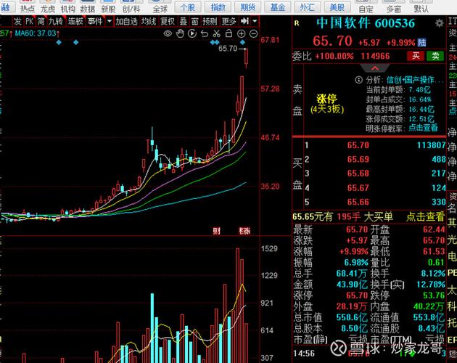Open the 创/科 toolbar item

point(131,7)
